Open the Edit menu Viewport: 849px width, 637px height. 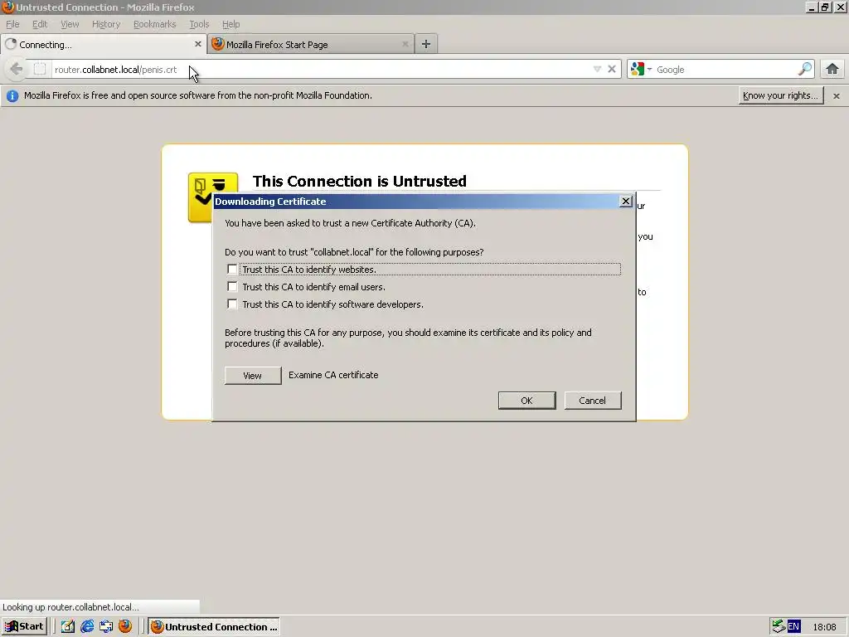coord(40,24)
